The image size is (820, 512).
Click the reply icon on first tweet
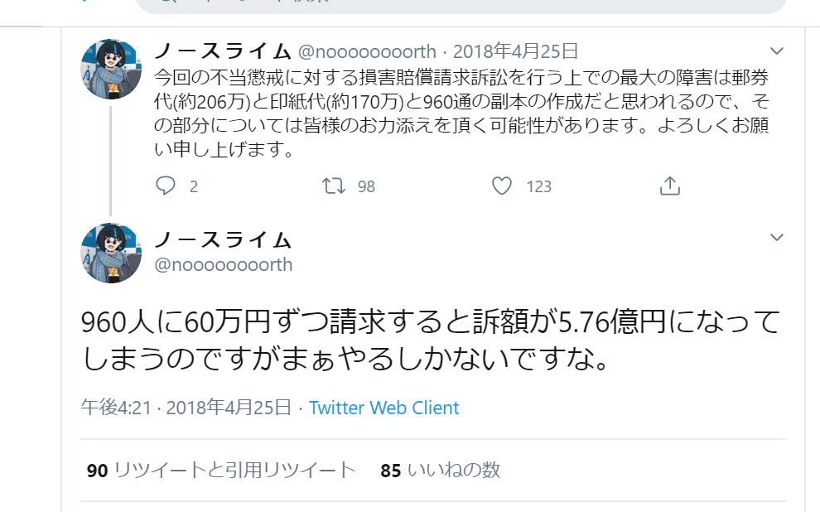166,186
